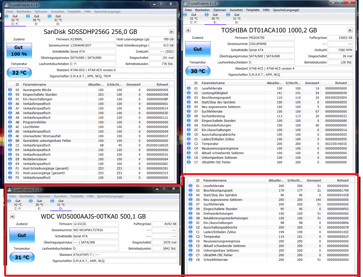Click TOSHIBA Drehzahl value 7200 RPM
Image resolution: width=363 pixels, height=277 pixels.
[340, 50]
